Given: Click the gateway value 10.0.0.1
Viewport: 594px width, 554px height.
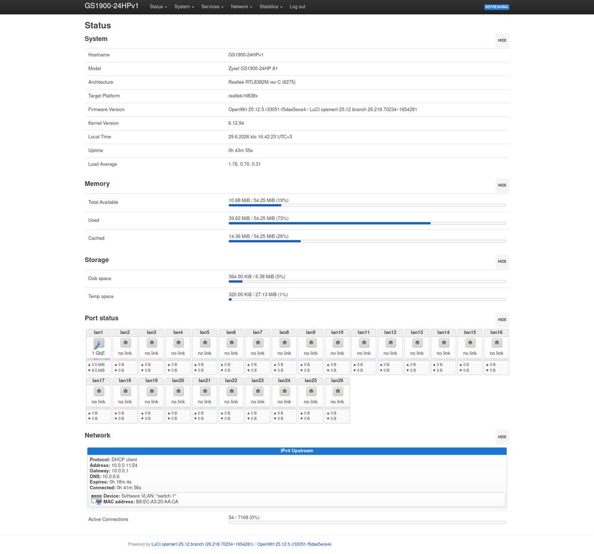Looking at the screenshot, I should pyautogui.click(x=120, y=471).
